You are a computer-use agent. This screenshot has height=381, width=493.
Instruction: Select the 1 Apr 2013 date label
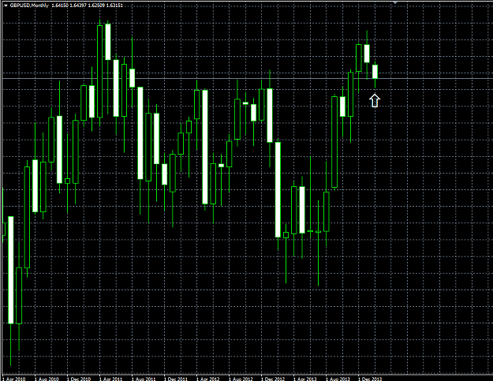coord(305,379)
